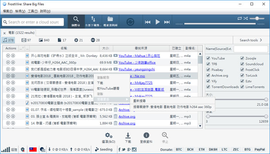
Task: Toggle the shuffle playback icon
Action: click(x=246, y=18)
